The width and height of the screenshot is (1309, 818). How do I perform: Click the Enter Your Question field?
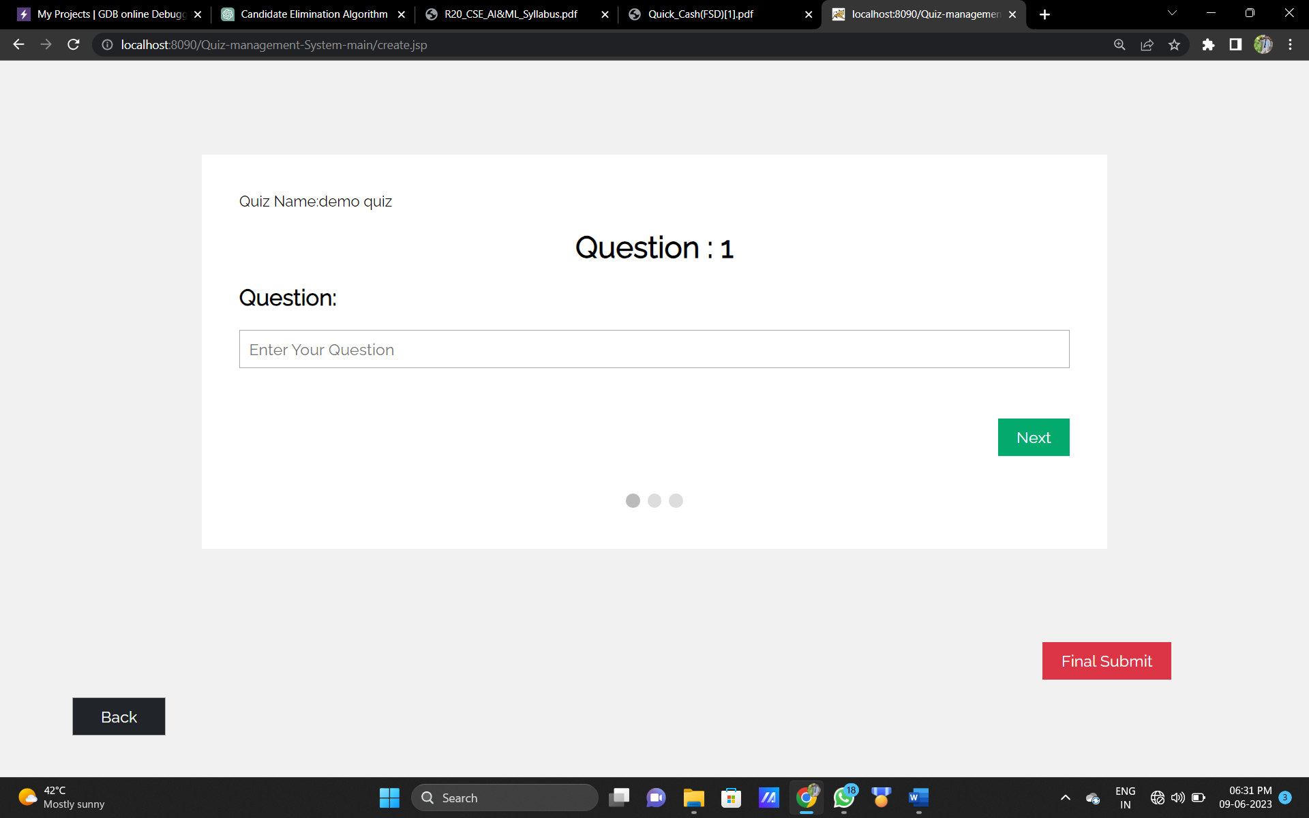coord(654,349)
